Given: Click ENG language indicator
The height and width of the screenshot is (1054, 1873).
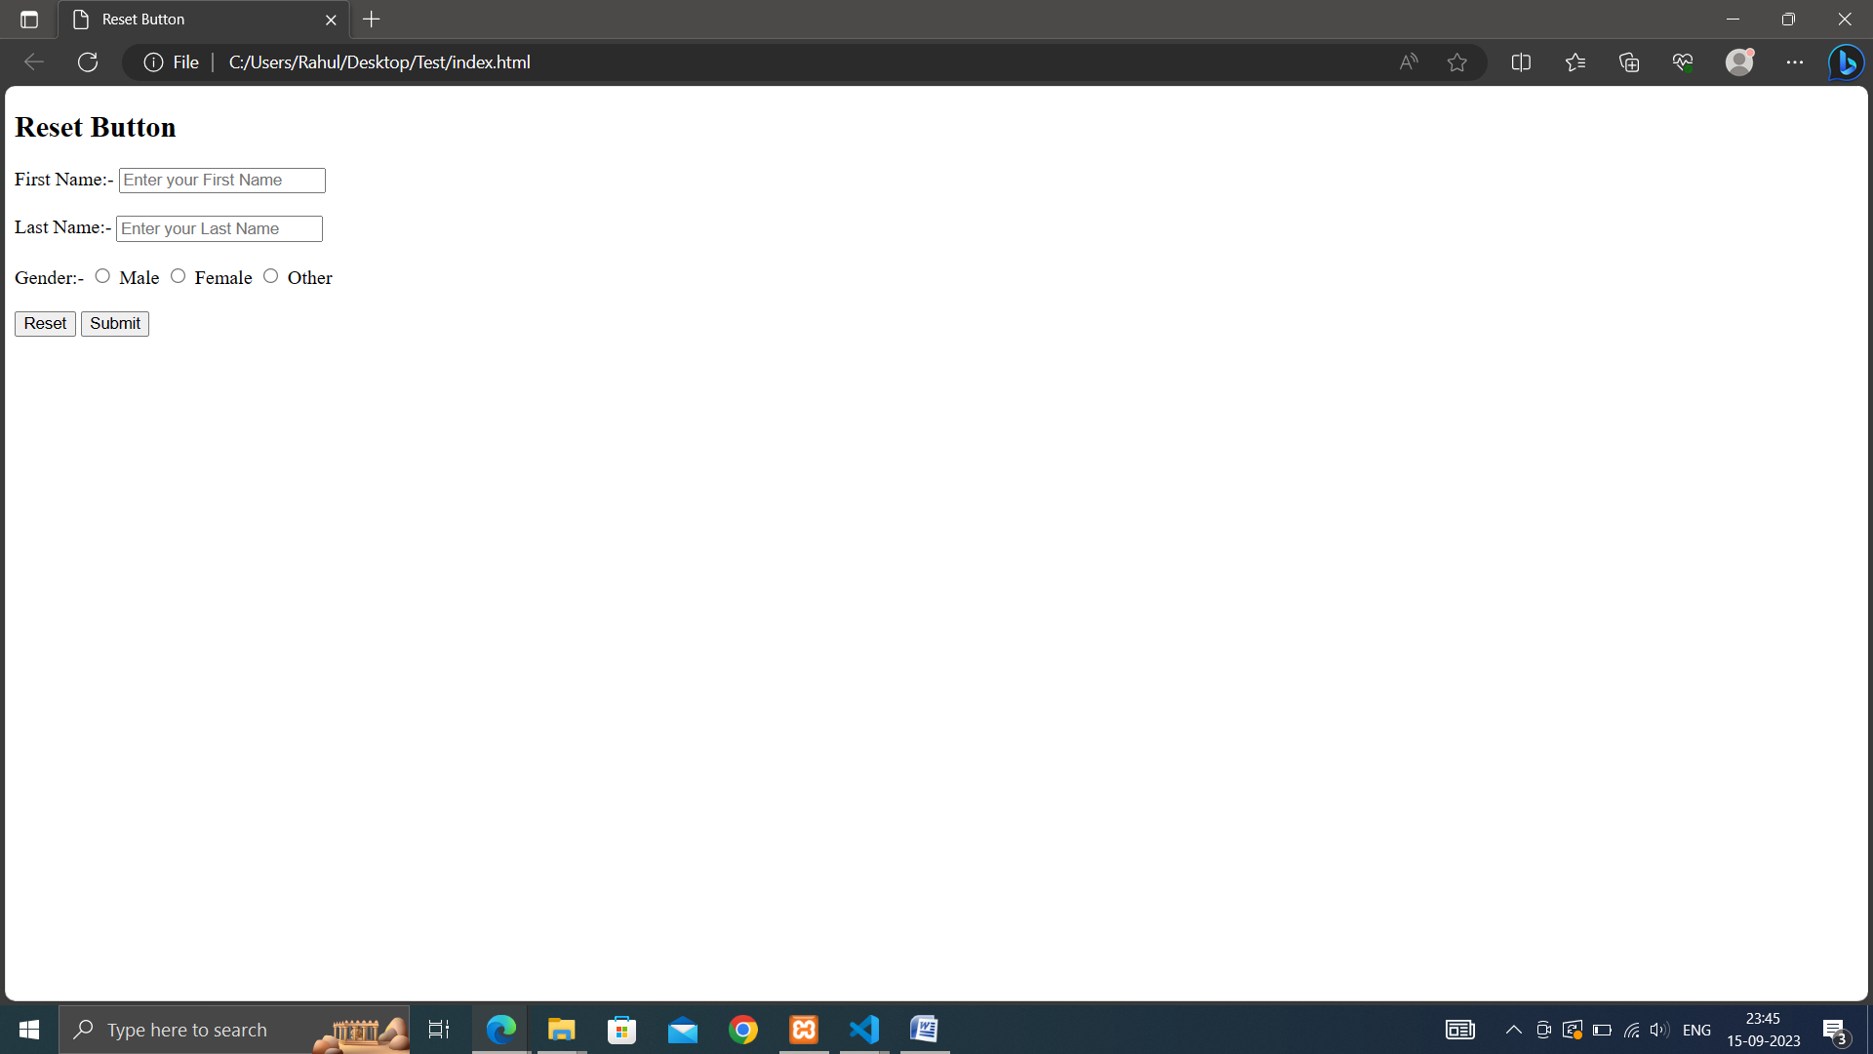Looking at the screenshot, I should coord(1697,1031).
